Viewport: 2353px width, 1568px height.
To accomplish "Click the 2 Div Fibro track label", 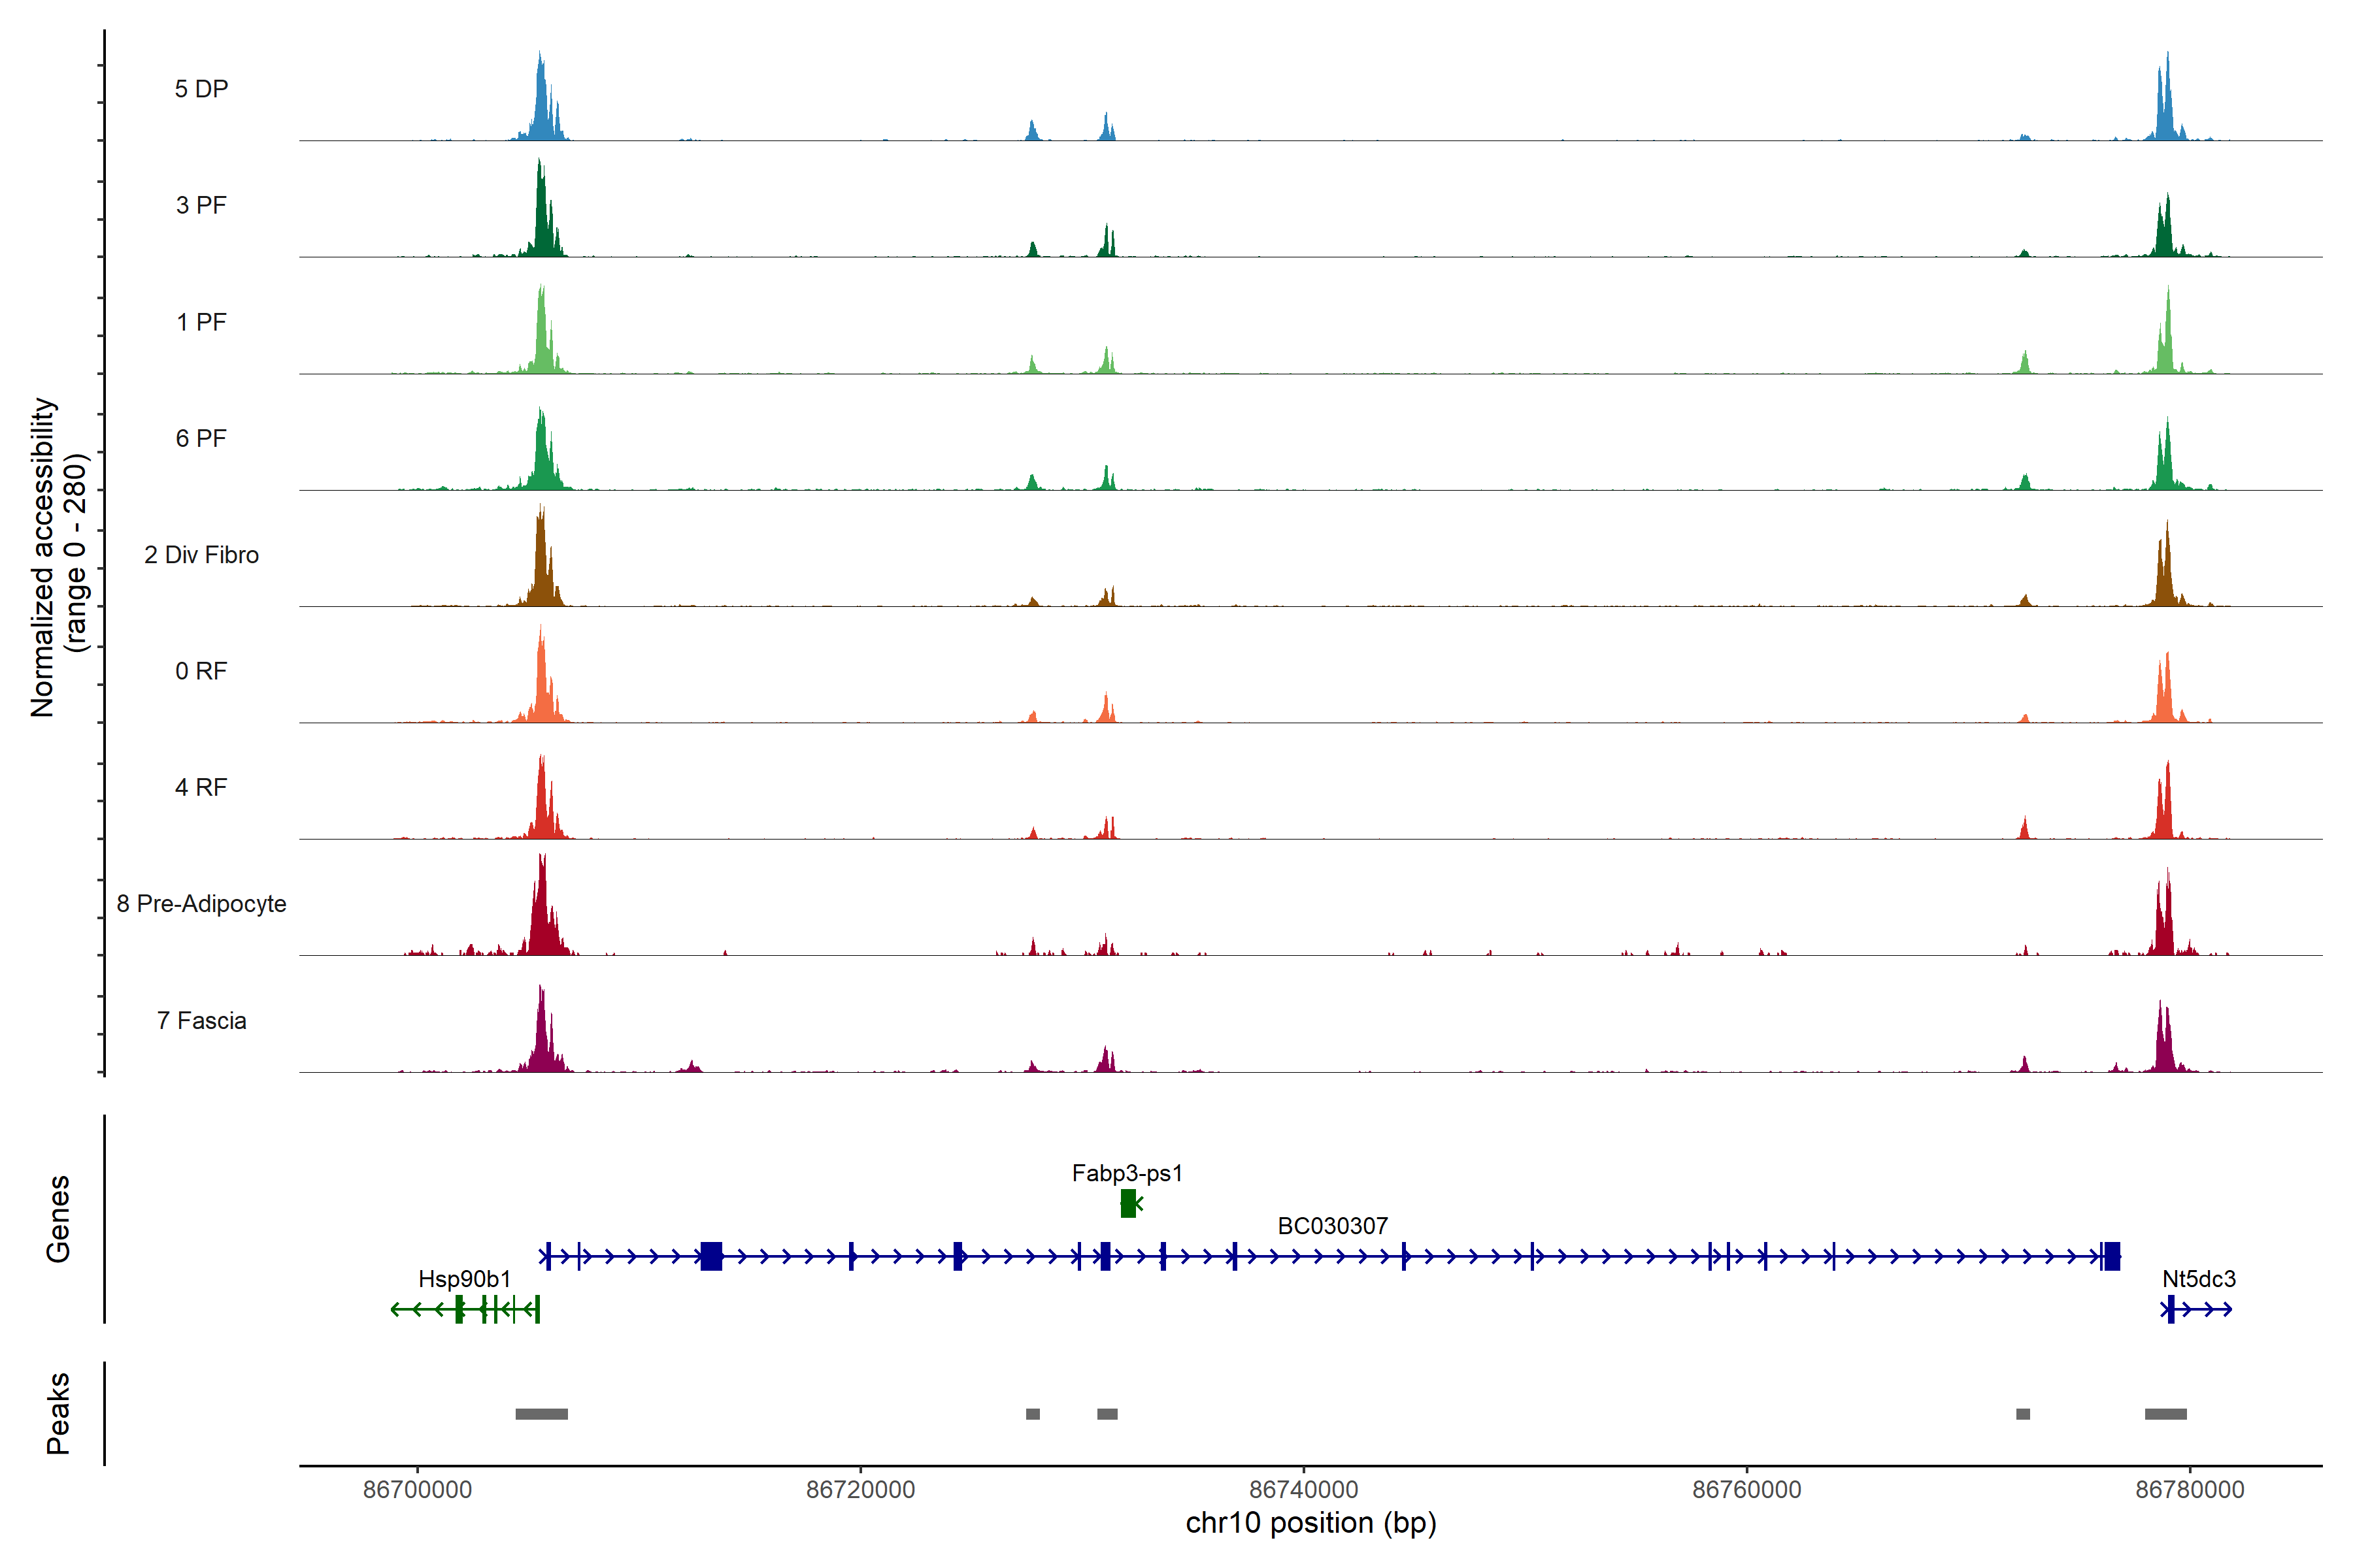I will point(201,555).
